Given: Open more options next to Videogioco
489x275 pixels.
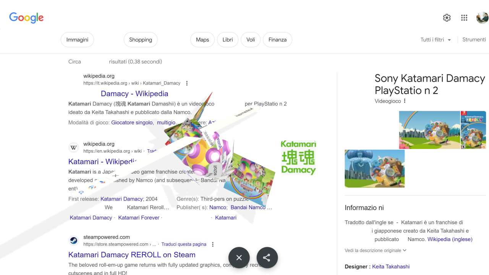Looking at the screenshot, I should [405, 101].
